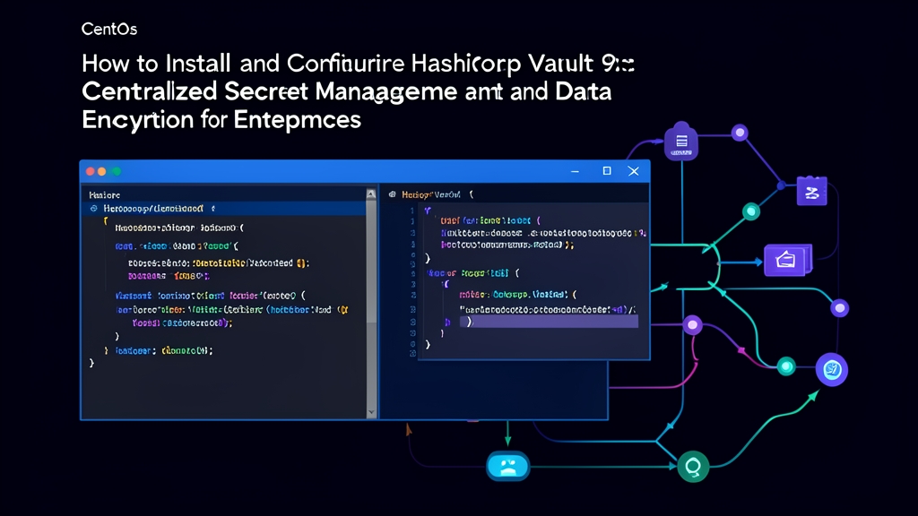
Task: Click the small icon beside the highlighted left pane row
Action: (93, 209)
